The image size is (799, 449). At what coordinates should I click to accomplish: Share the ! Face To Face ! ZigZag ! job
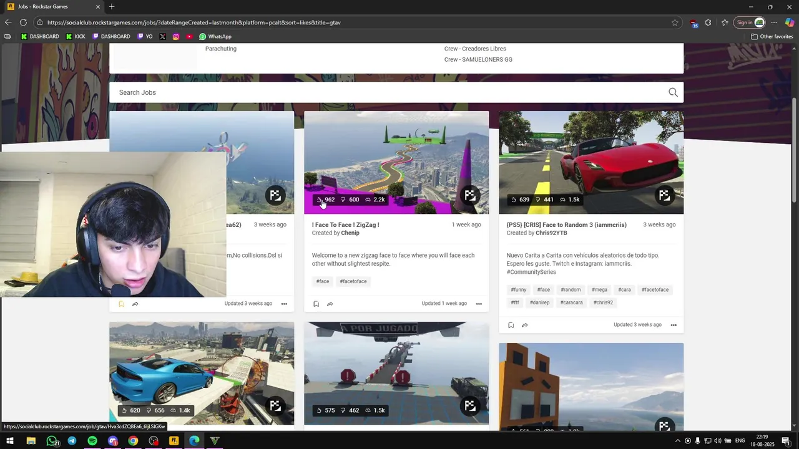[x=330, y=304]
